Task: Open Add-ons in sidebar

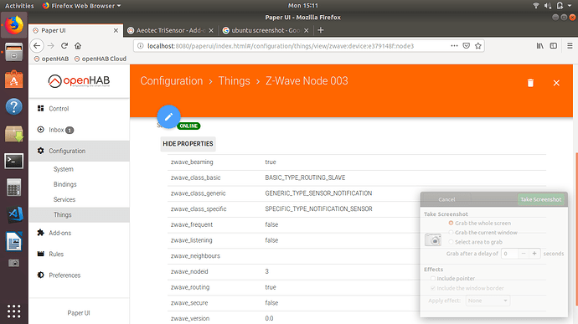Action: [x=80, y=233]
